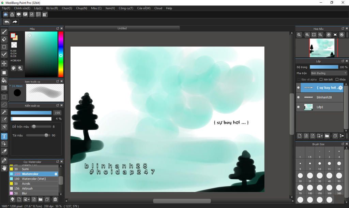The image size is (349, 208).
Task: Click the share/export icon in top toolbar
Action: (x=12, y=14)
